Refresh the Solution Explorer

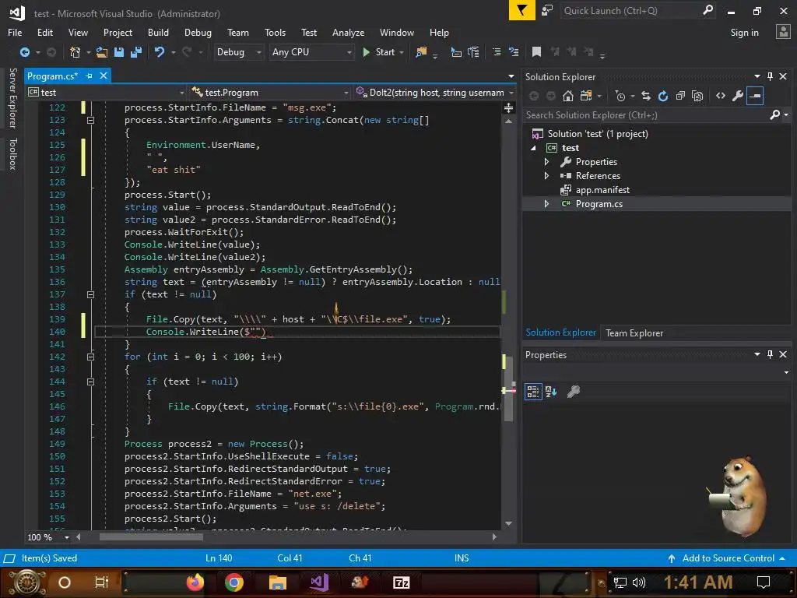click(x=663, y=96)
